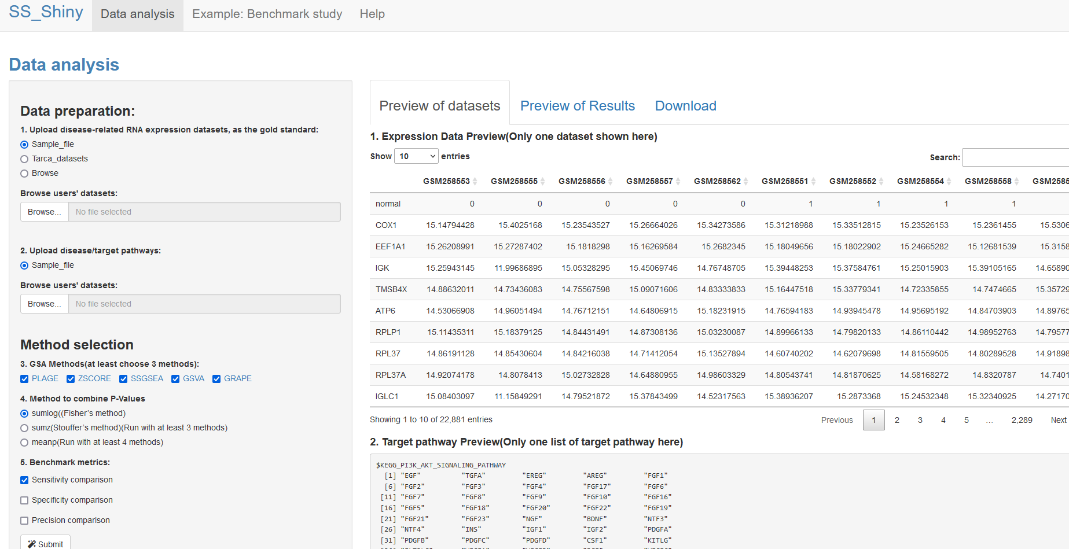Toggle the GSVA method checkbox

pyautogui.click(x=175, y=379)
